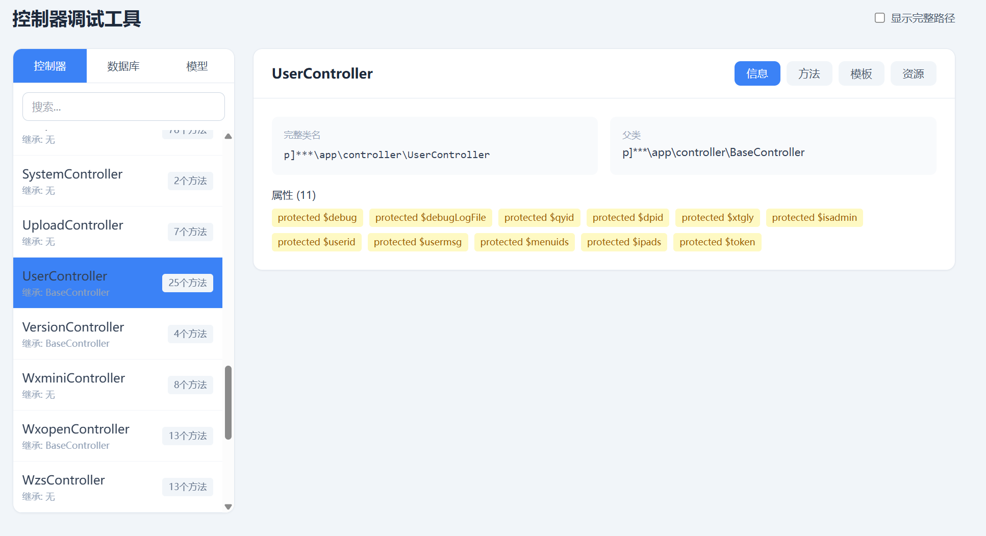The image size is (986, 536).
Task: Click the protected $token property tag
Action: [x=717, y=242]
